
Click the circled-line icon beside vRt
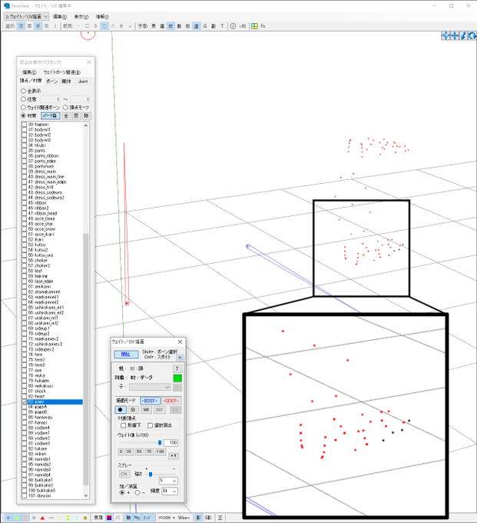pyautogui.click(x=233, y=26)
